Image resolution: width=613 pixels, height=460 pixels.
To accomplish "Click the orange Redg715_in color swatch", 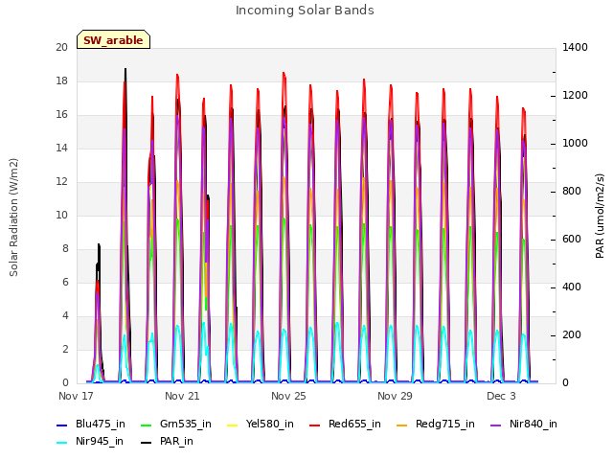I will [x=402, y=425].
